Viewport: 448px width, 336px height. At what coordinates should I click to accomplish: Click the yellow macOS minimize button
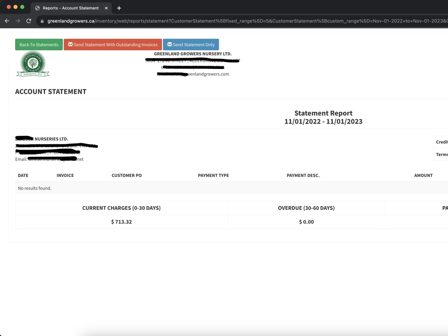coord(15,7)
